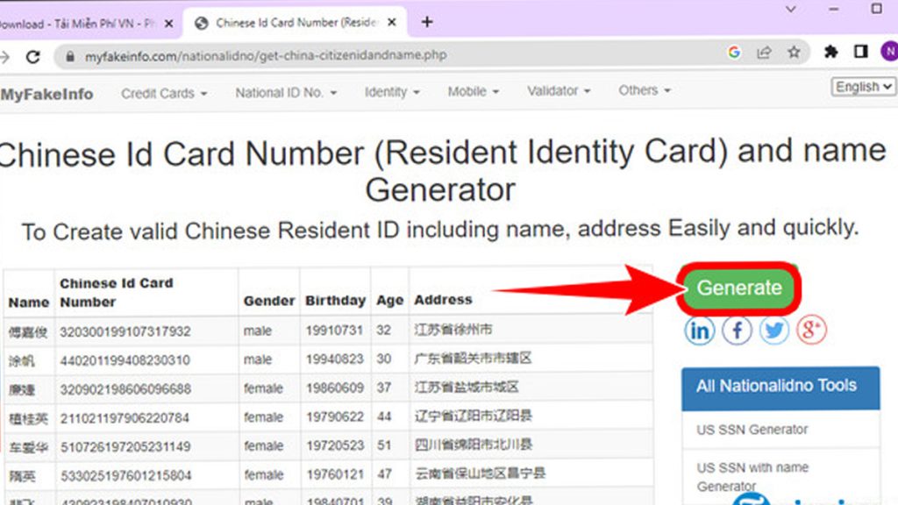The image size is (898, 505).
Task: Expand the National ID No. dropdown
Action: [x=285, y=90]
